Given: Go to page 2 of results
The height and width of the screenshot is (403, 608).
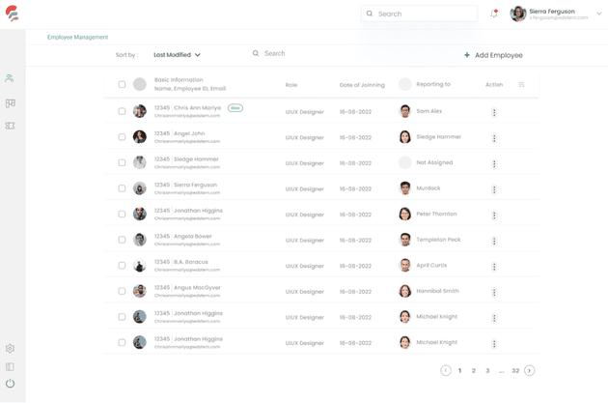Looking at the screenshot, I should click(x=474, y=371).
